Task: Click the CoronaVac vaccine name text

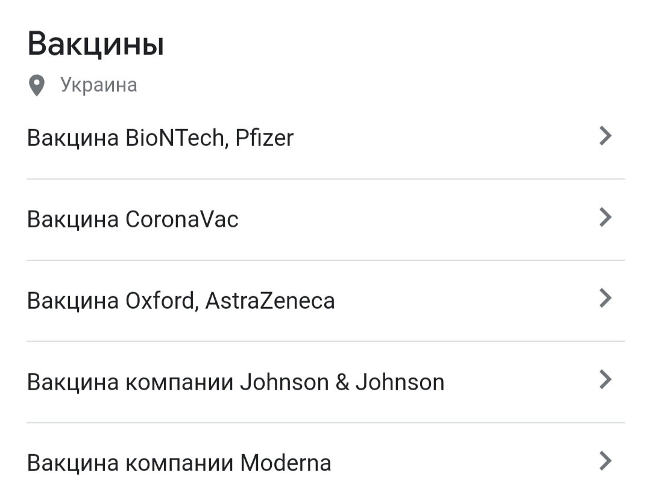Action: pos(182,220)
